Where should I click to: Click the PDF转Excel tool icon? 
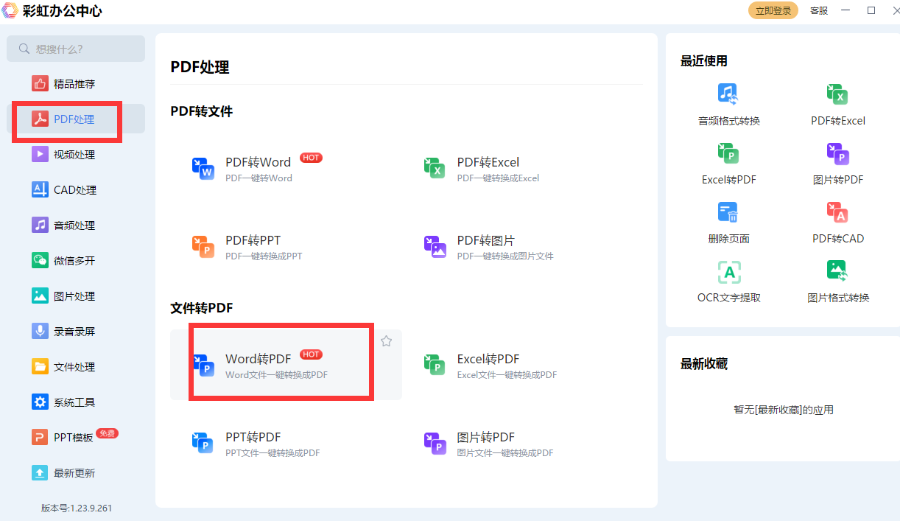coord(435,168)
